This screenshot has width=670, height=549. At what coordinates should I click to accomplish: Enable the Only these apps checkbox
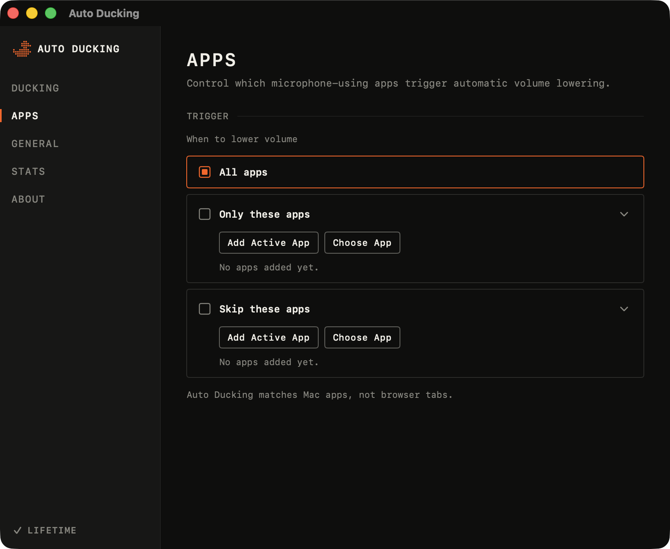(x=205, y=214)
